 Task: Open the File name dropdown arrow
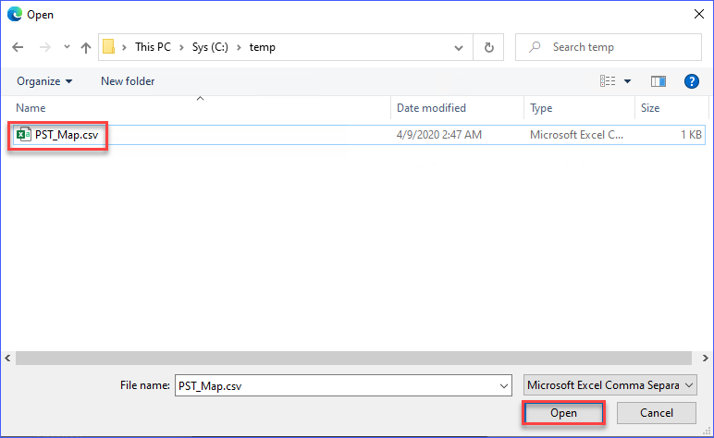[504, 385]
